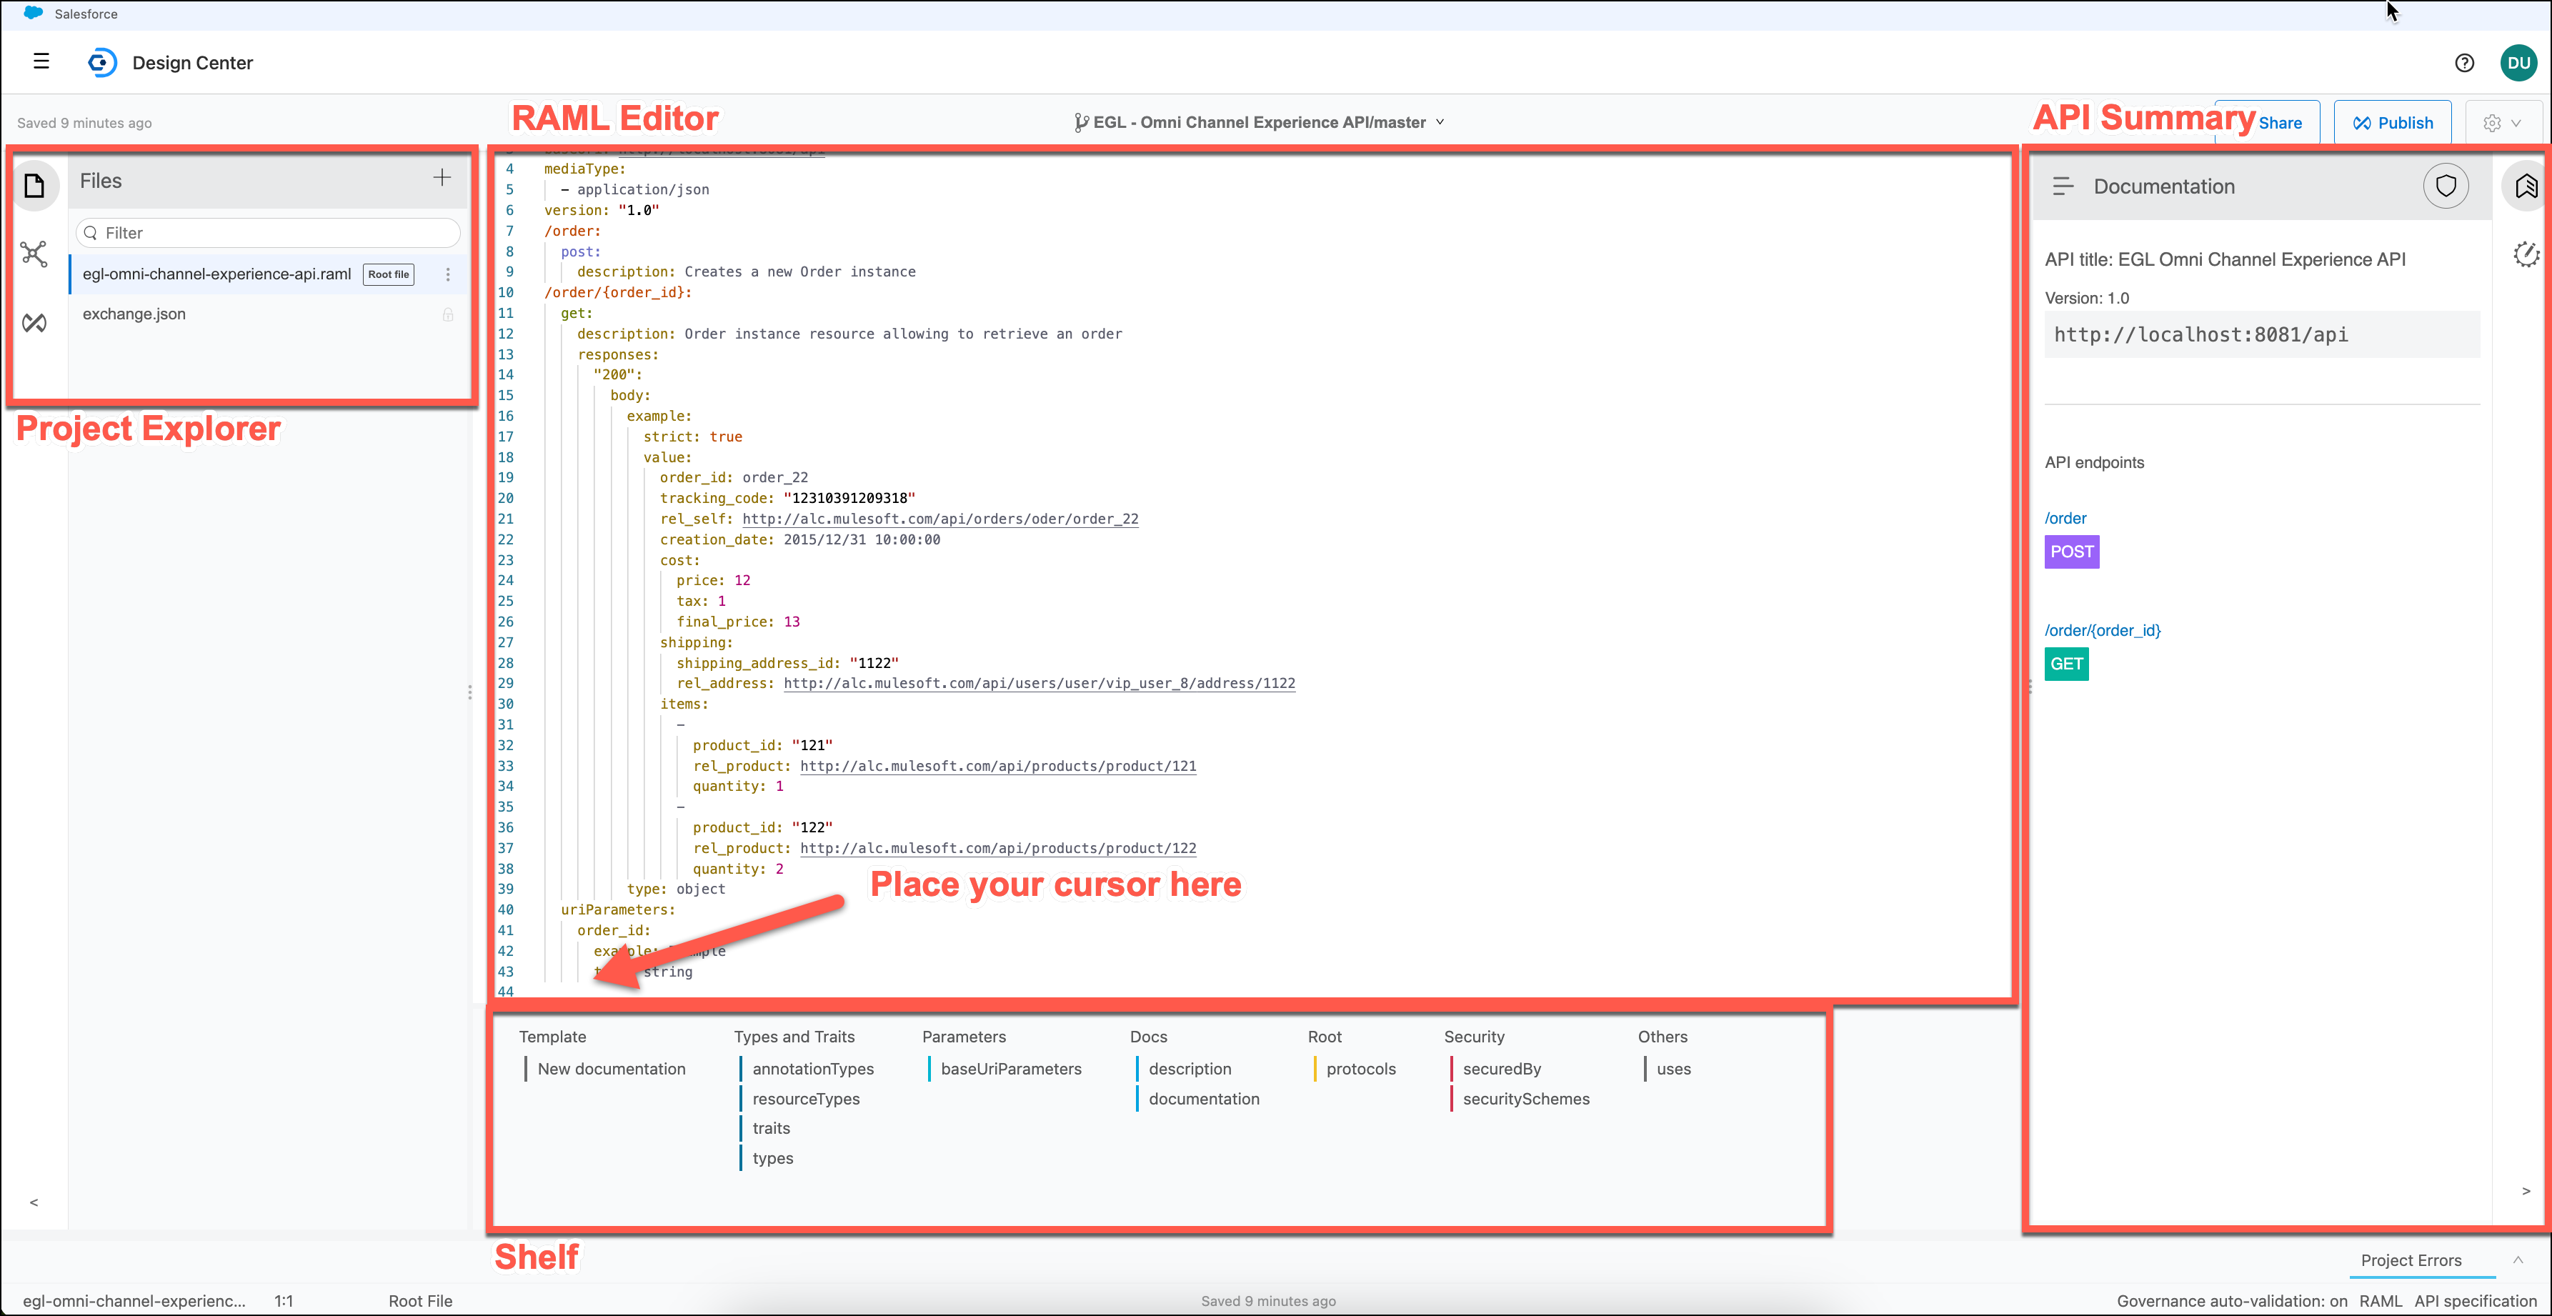This screenshot has width=2552, height=1316.
Task: Click the Exchange icon in left sidebar
Action: tap(35, 322)
